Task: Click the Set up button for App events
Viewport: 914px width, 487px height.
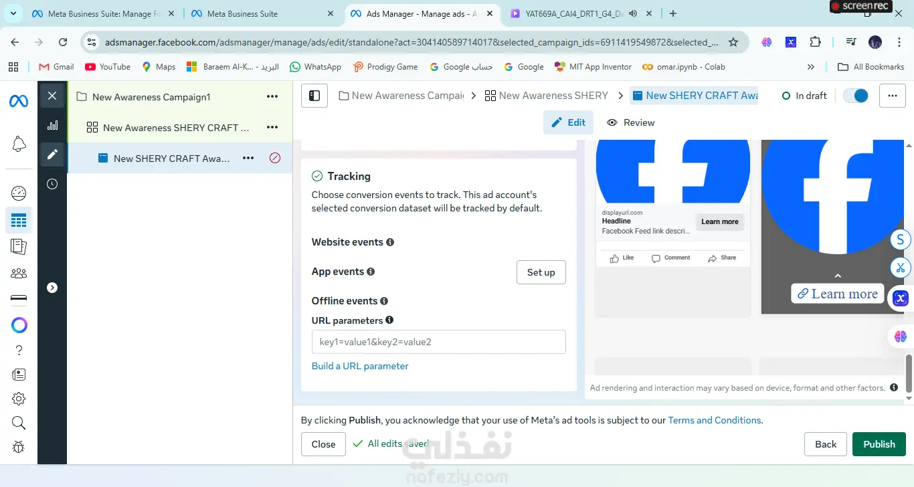Action: [541, 272]
